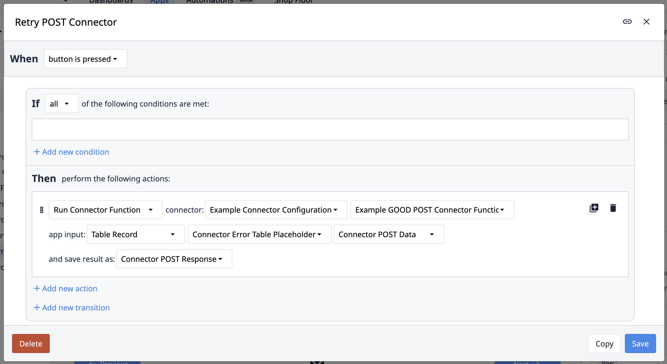Image resolution: width=667 pixels, height=364 pixels.
Task: Click Add new transition link
Action: point(72,307)
